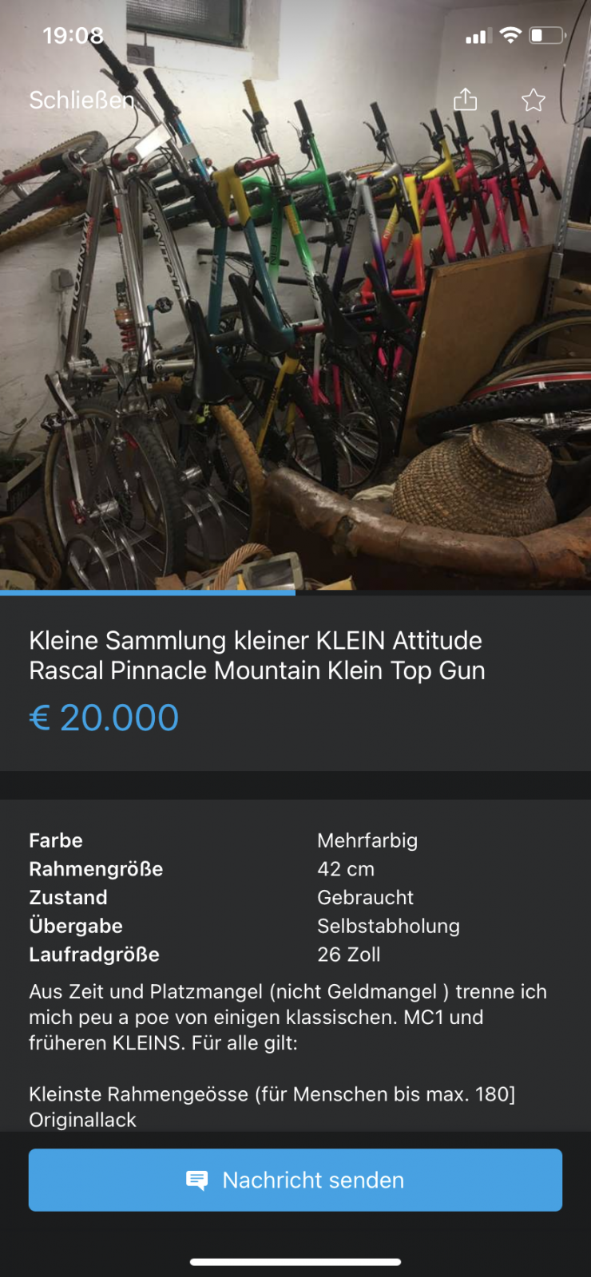The height and width of the screenshot is (1277, 591).
Task: Tap the battery indicator icon
Action: point(548,35)
